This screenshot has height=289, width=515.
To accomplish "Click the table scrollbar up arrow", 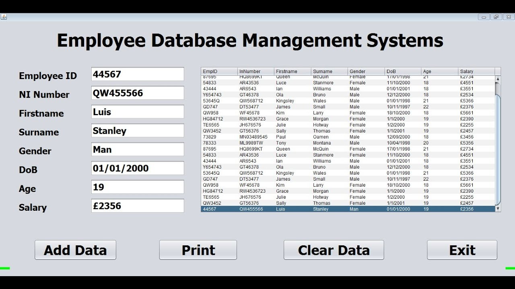I will (498, 79).
